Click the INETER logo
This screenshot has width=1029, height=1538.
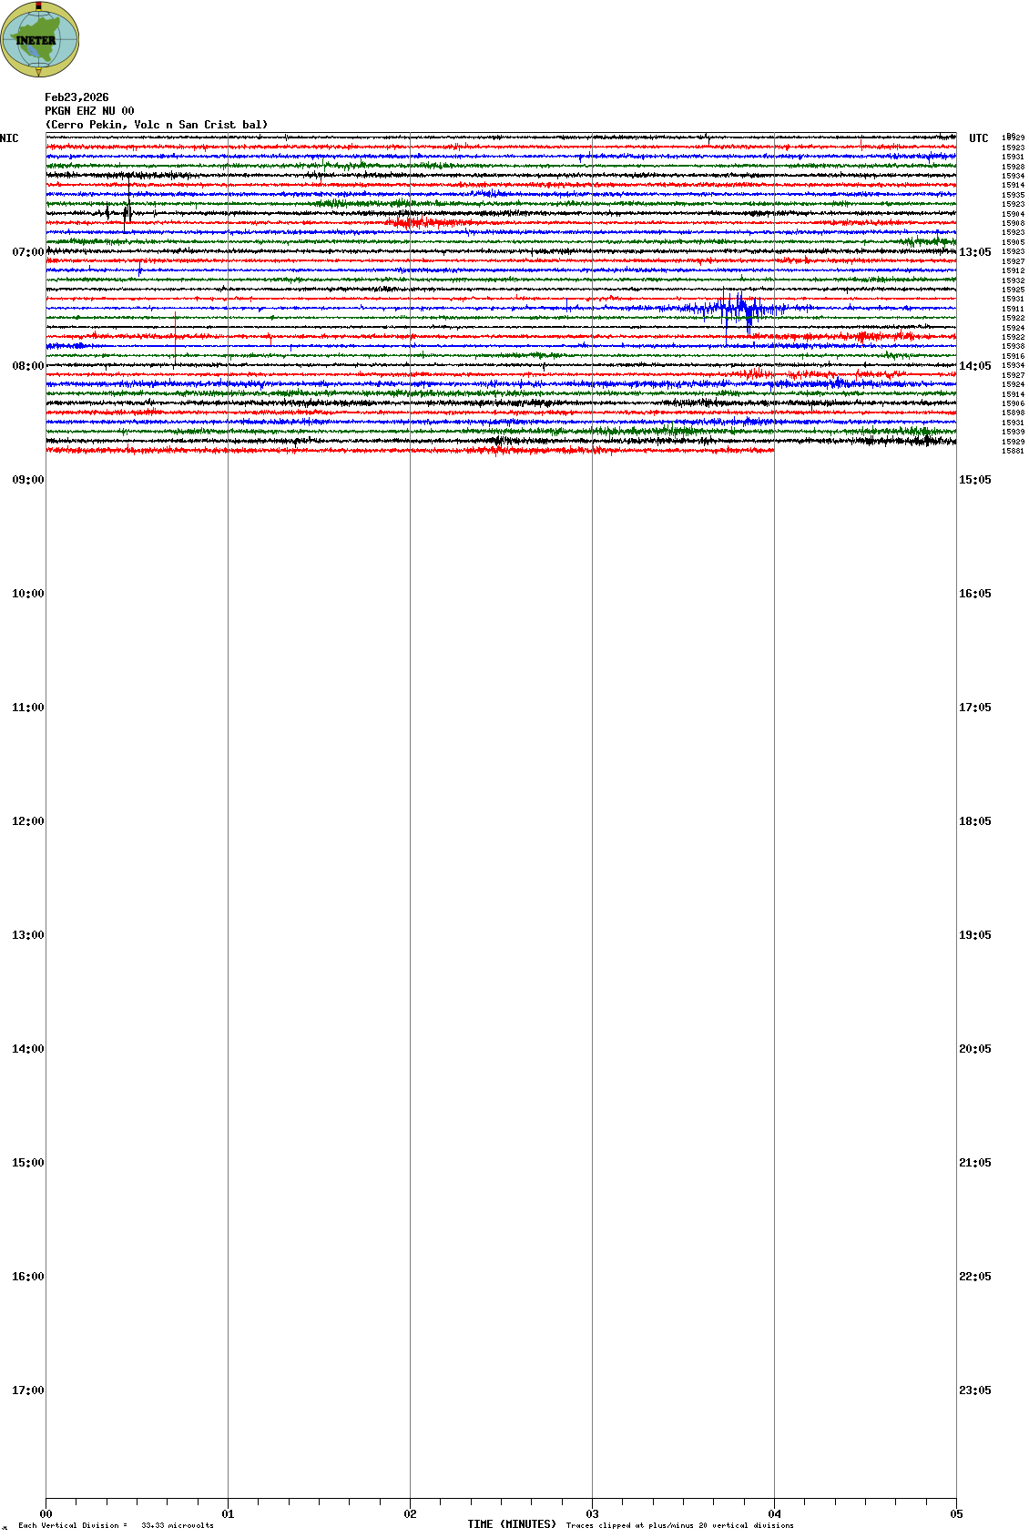coord(40,39)
